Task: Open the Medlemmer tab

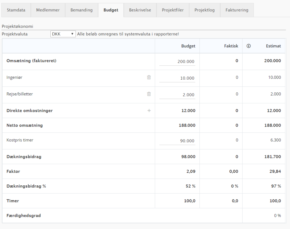Action: (48, 10)
